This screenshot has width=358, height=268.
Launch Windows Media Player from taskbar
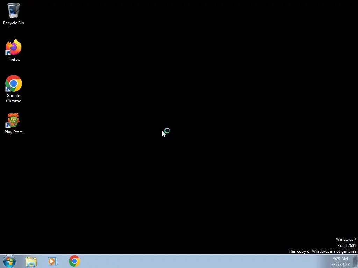click(52, 261)
